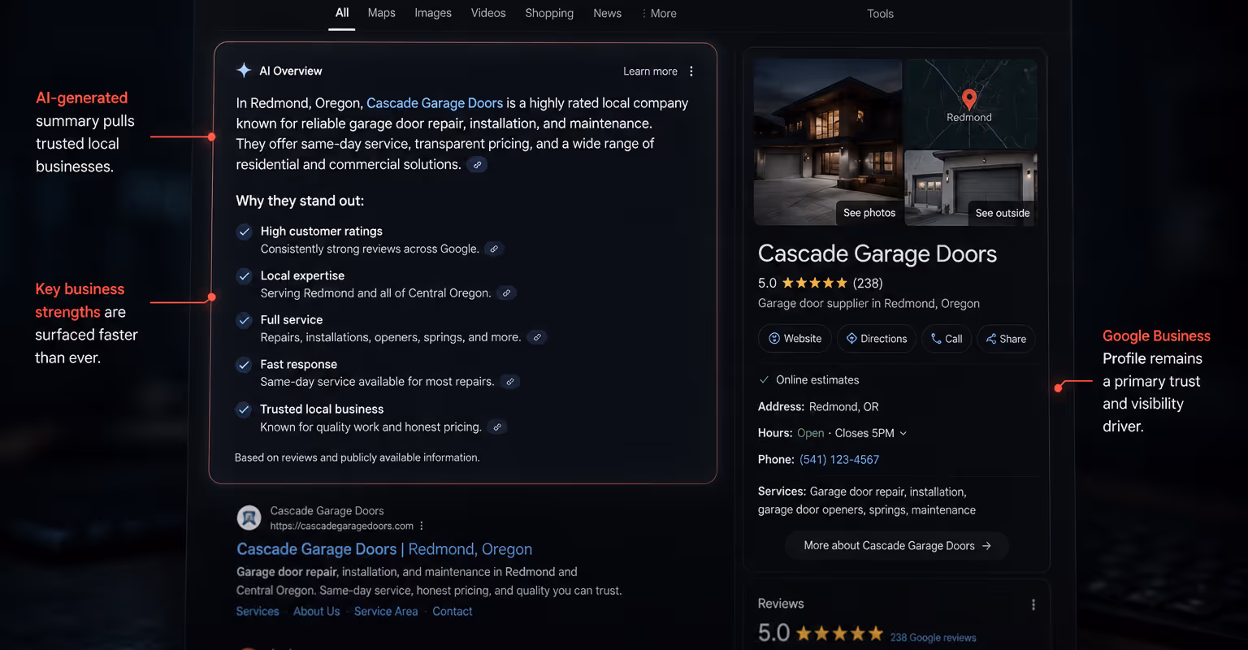Switch to the Videos tab

pos(488,13)
